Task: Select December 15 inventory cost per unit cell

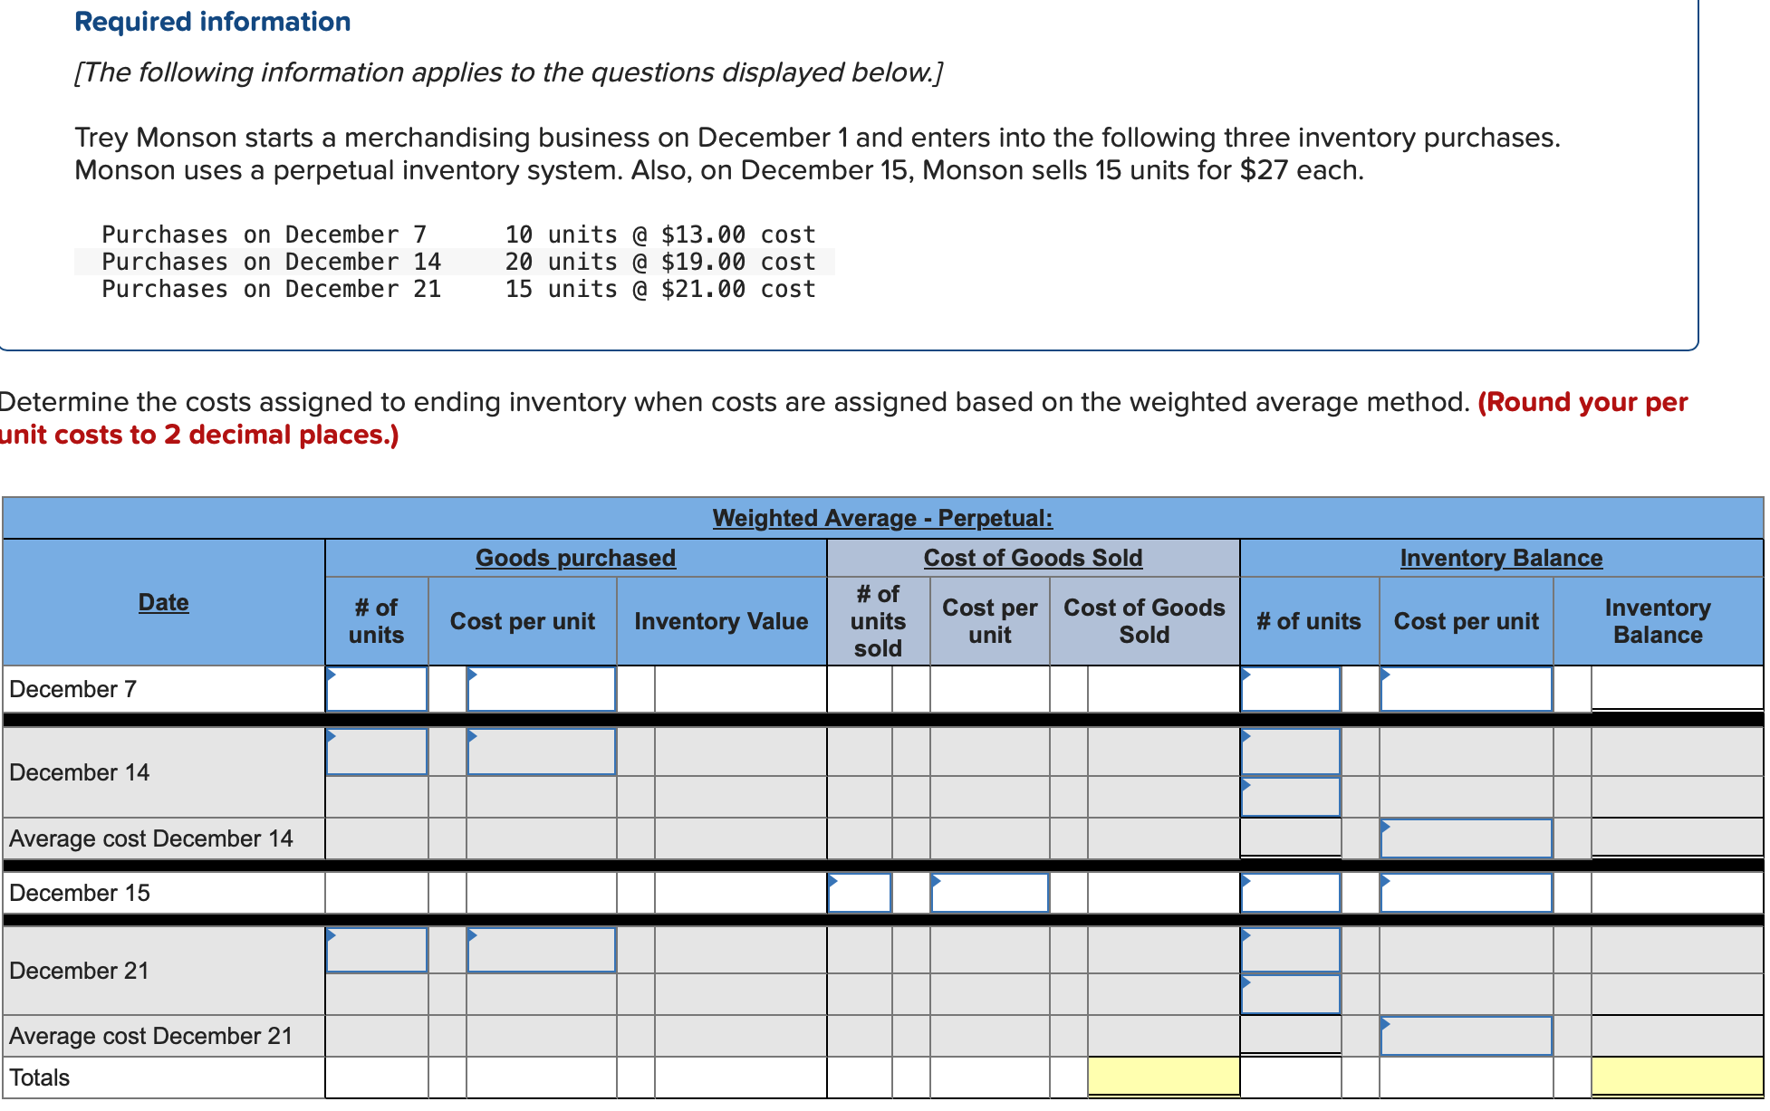Action: pos(1466,893)
